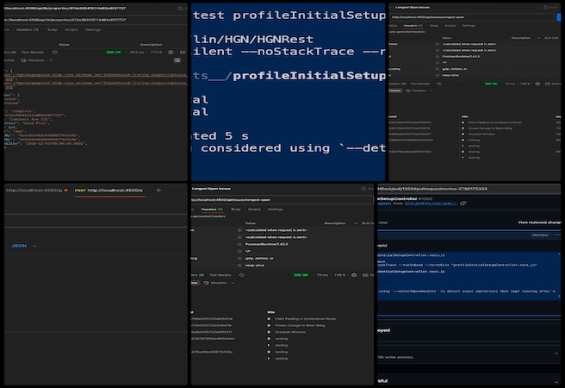Click icon left of keep-alive value, bottom-middle panel
This screenshot has width=565, height=388.
[239, 266]
